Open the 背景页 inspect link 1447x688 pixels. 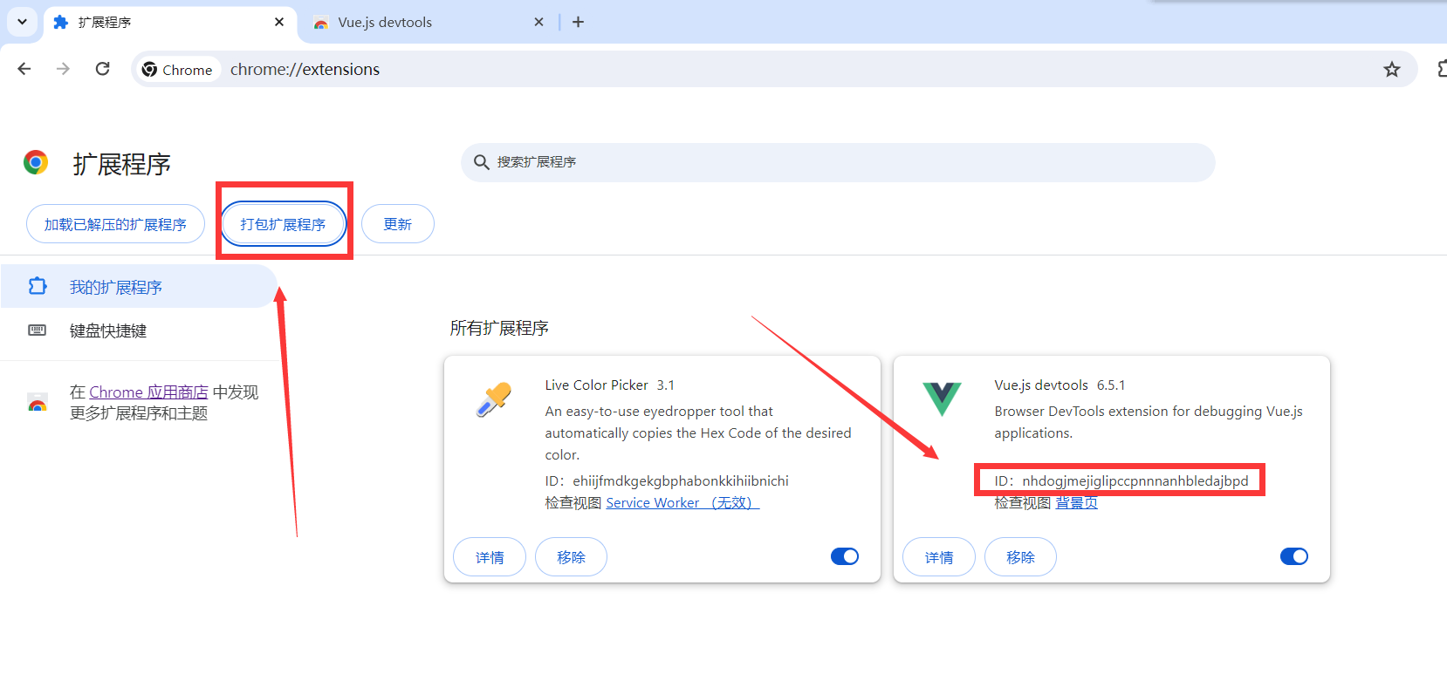(x=1076, y=503)
